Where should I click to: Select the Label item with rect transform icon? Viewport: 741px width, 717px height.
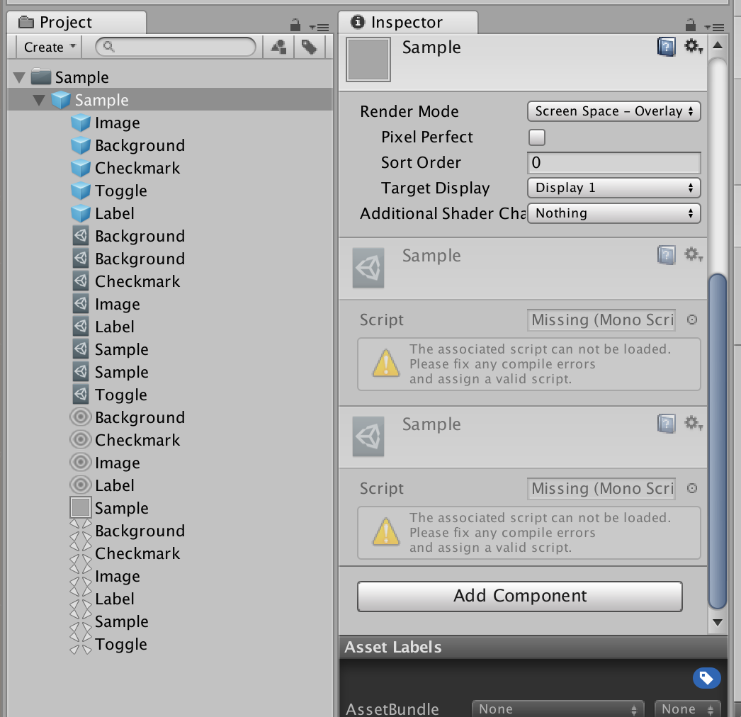click(102, 599)
